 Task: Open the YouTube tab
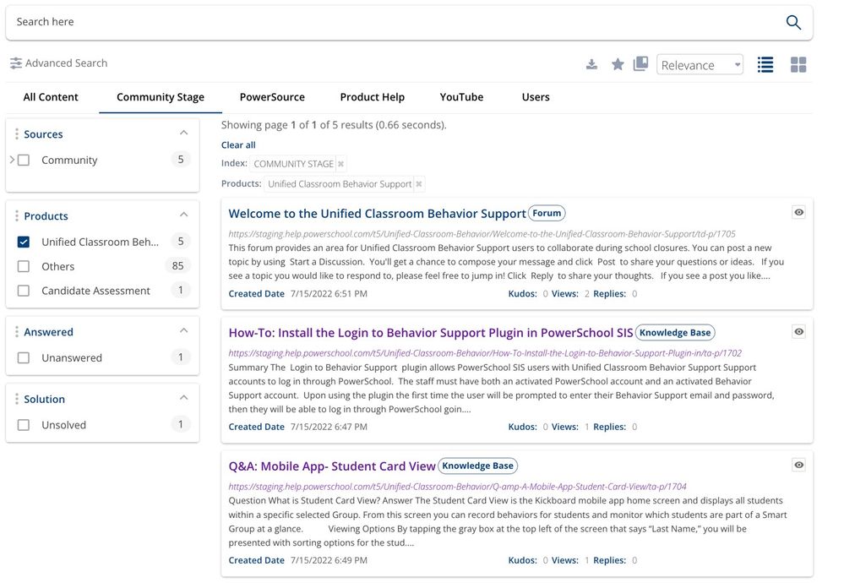tap(461, 97)
